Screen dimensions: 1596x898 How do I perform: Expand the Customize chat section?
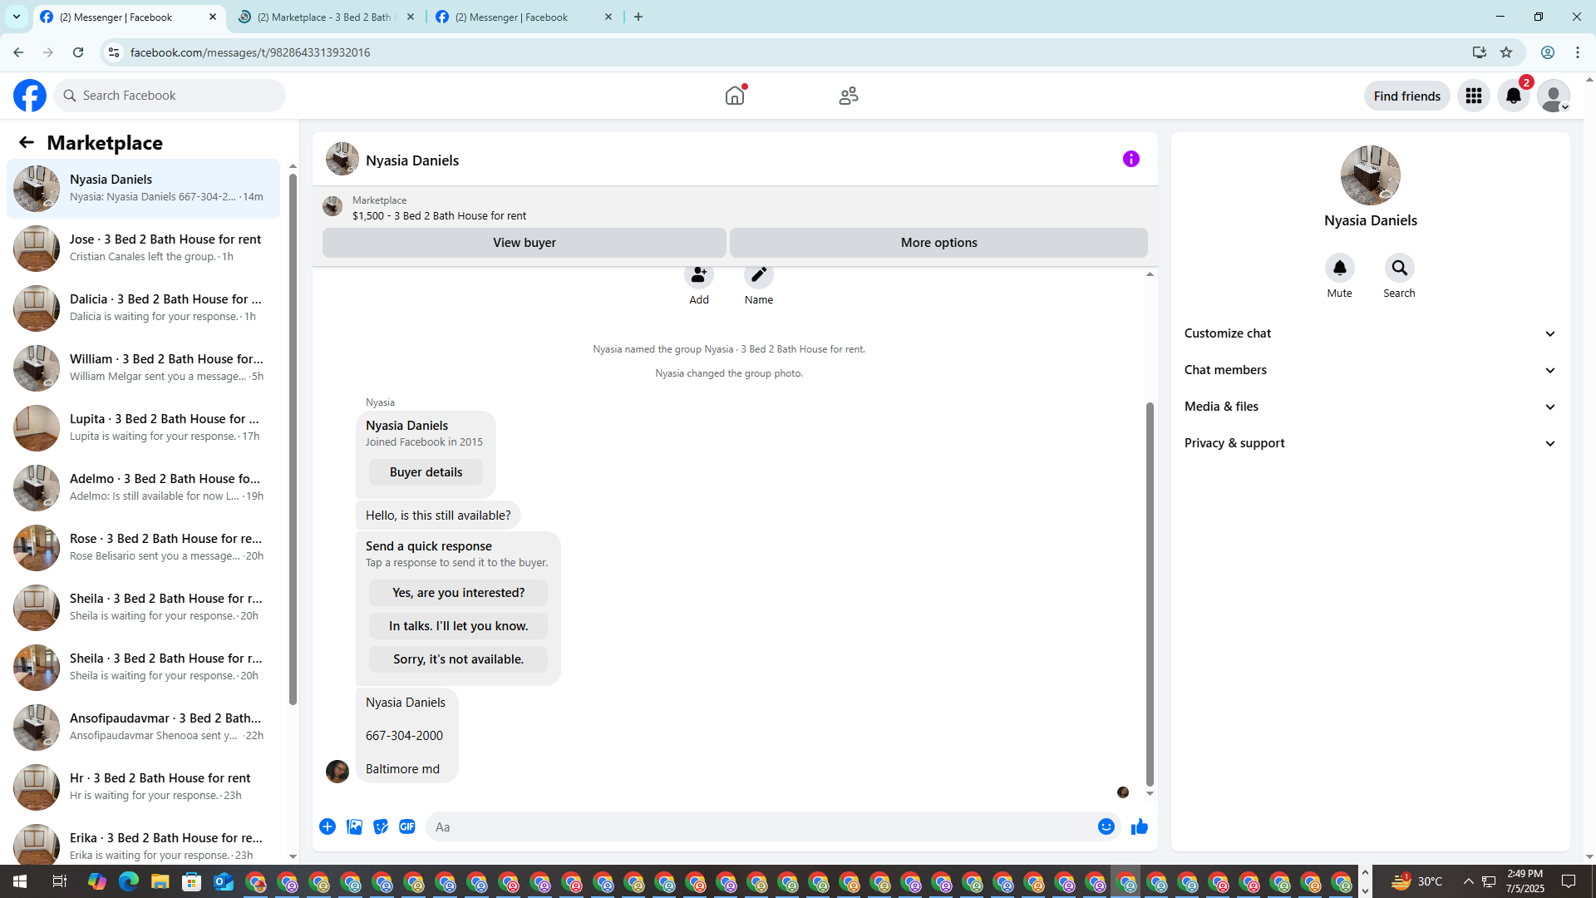(1370, 333)
